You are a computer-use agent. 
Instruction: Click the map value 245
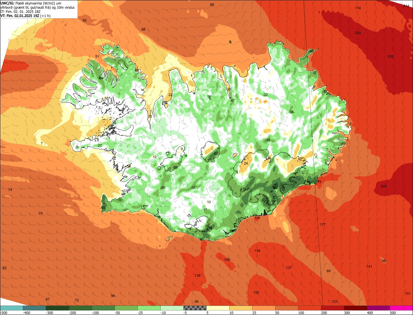pyautogui.click(x=383, y=186)
